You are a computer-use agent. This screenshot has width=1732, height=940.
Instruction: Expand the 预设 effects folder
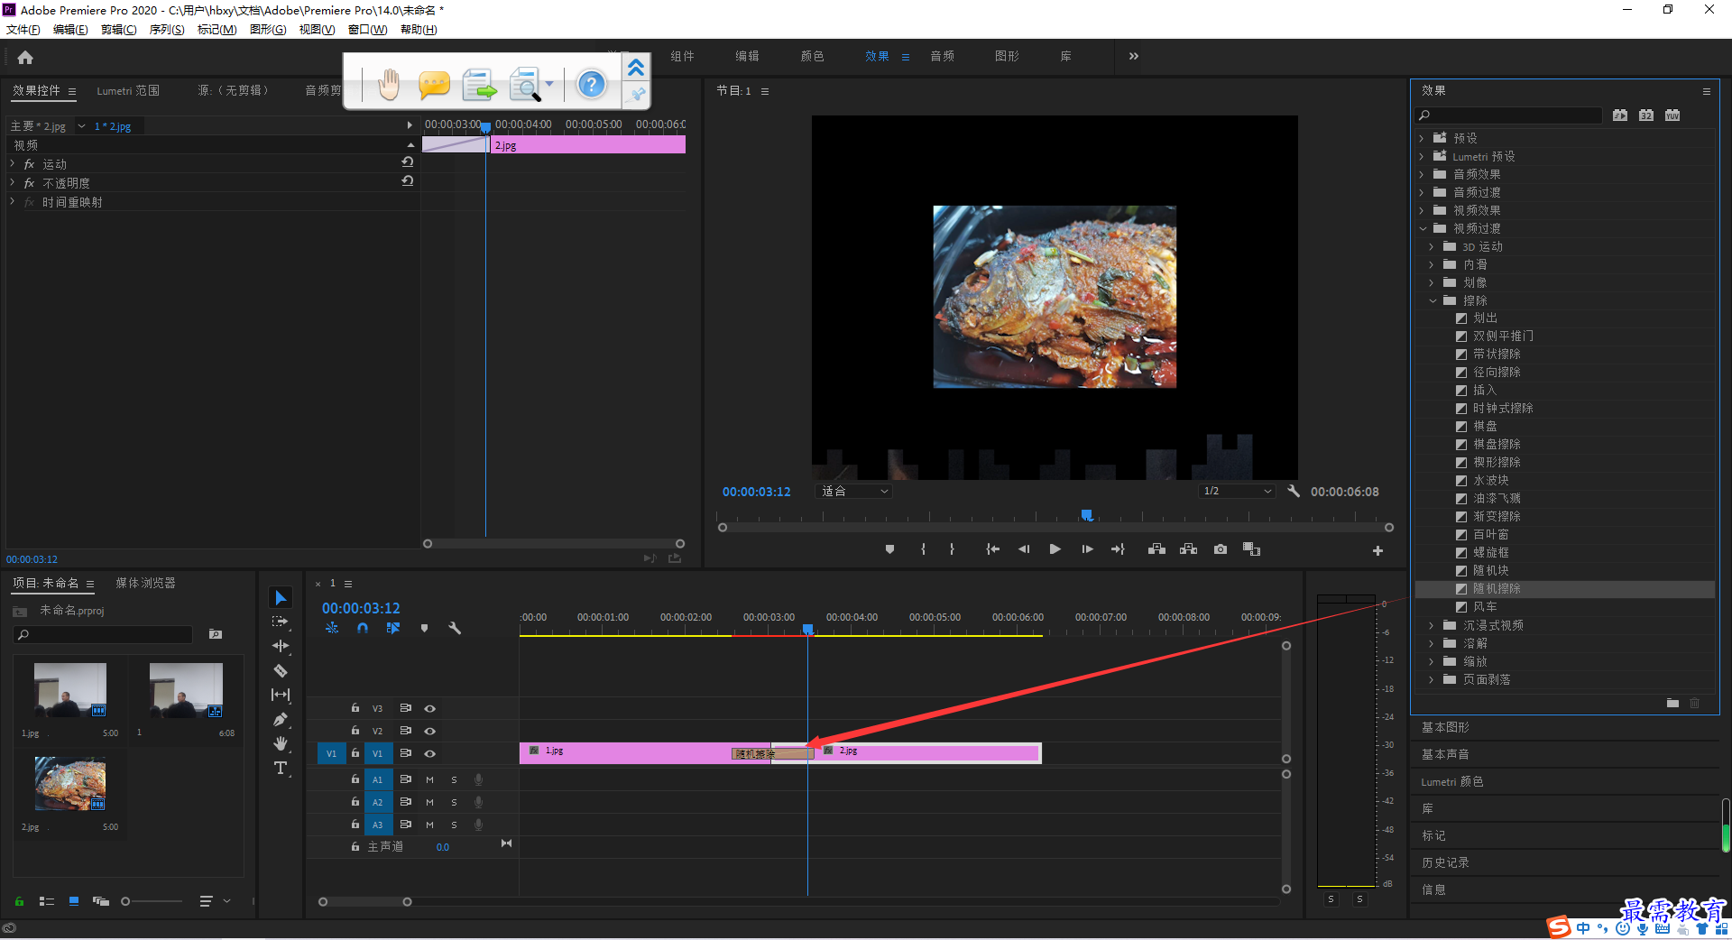1422,138
